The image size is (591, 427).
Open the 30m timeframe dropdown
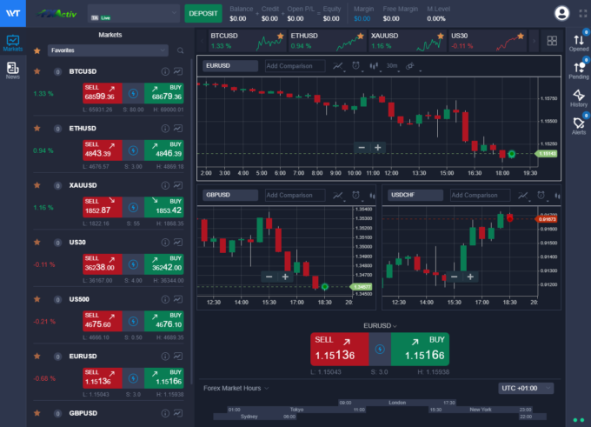(x=393, y=66)
